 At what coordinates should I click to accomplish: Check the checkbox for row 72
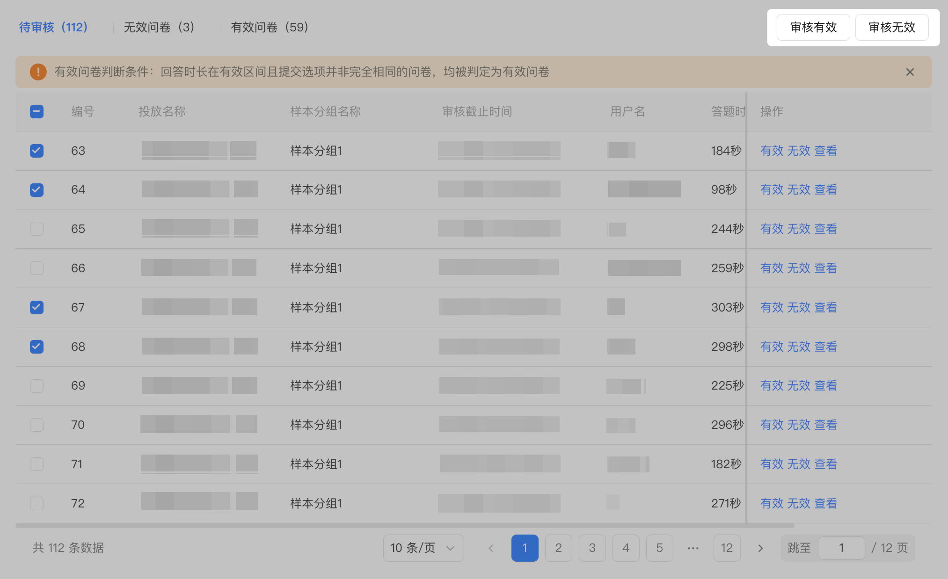(x=36, y=503)
